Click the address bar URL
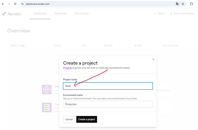This screenshot has height=130, width=198. coord(38,4)
